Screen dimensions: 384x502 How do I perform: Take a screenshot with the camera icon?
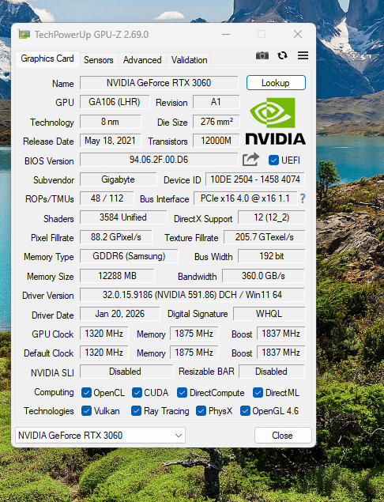[262, 55]
